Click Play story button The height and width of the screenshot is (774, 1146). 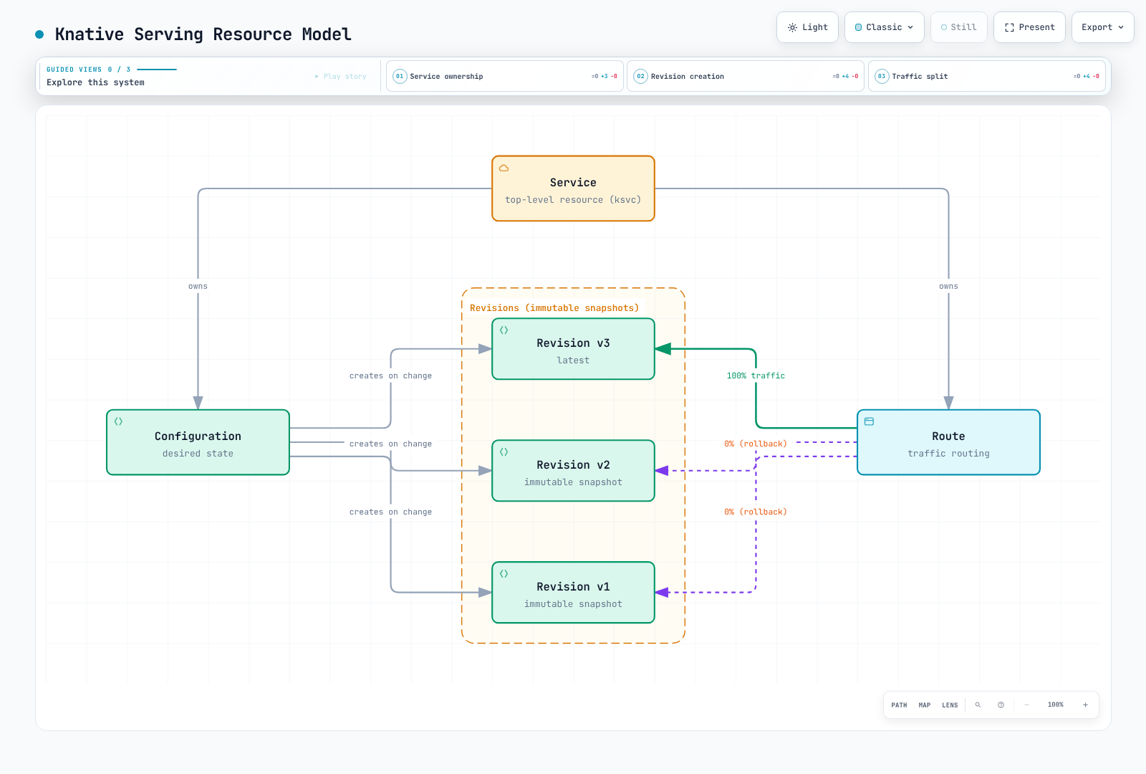click(x=341, y=76)
